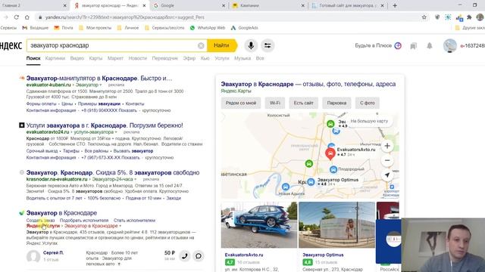This screenshot has height=272, width=485.
Task: Close the Кампании tab
Action: [303, 5]
